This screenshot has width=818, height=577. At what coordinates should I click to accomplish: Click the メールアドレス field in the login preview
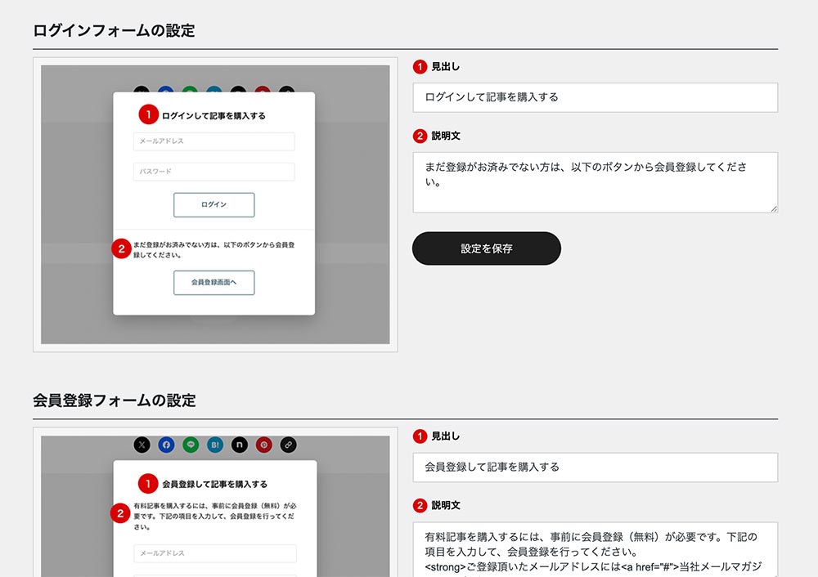tap(213, 141)
